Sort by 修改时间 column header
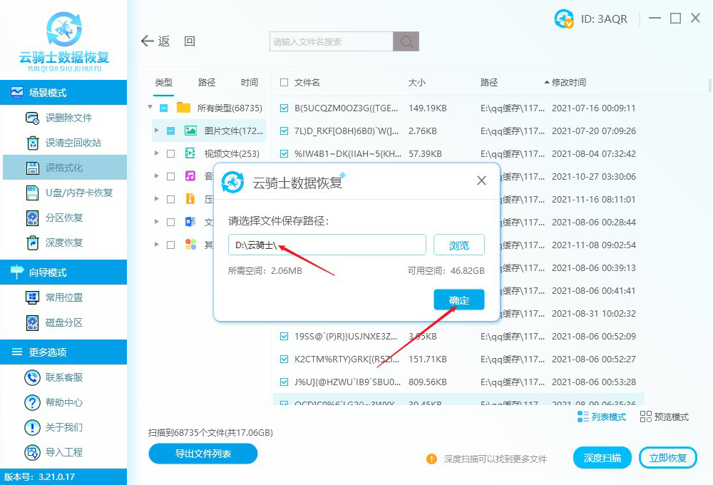713x485 pixels. pos(568,82)
